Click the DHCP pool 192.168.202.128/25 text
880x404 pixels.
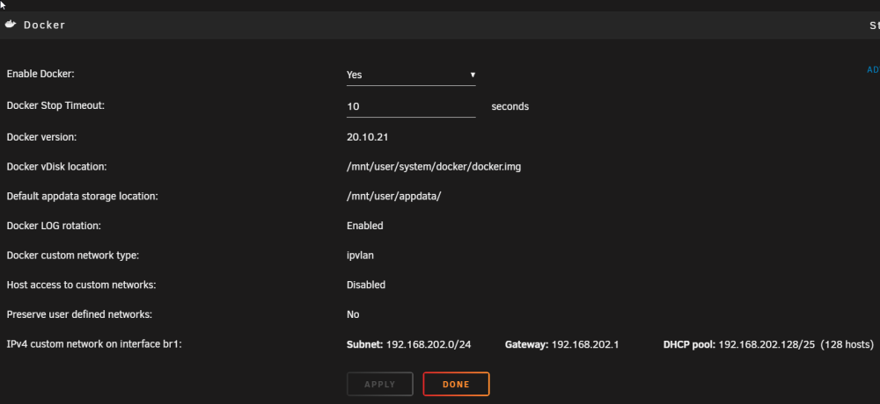click(738, 344)
